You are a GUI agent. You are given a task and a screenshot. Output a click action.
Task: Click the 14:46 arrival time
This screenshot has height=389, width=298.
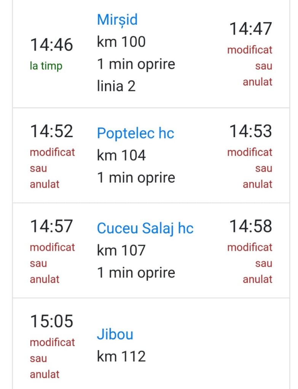point(51,45)
